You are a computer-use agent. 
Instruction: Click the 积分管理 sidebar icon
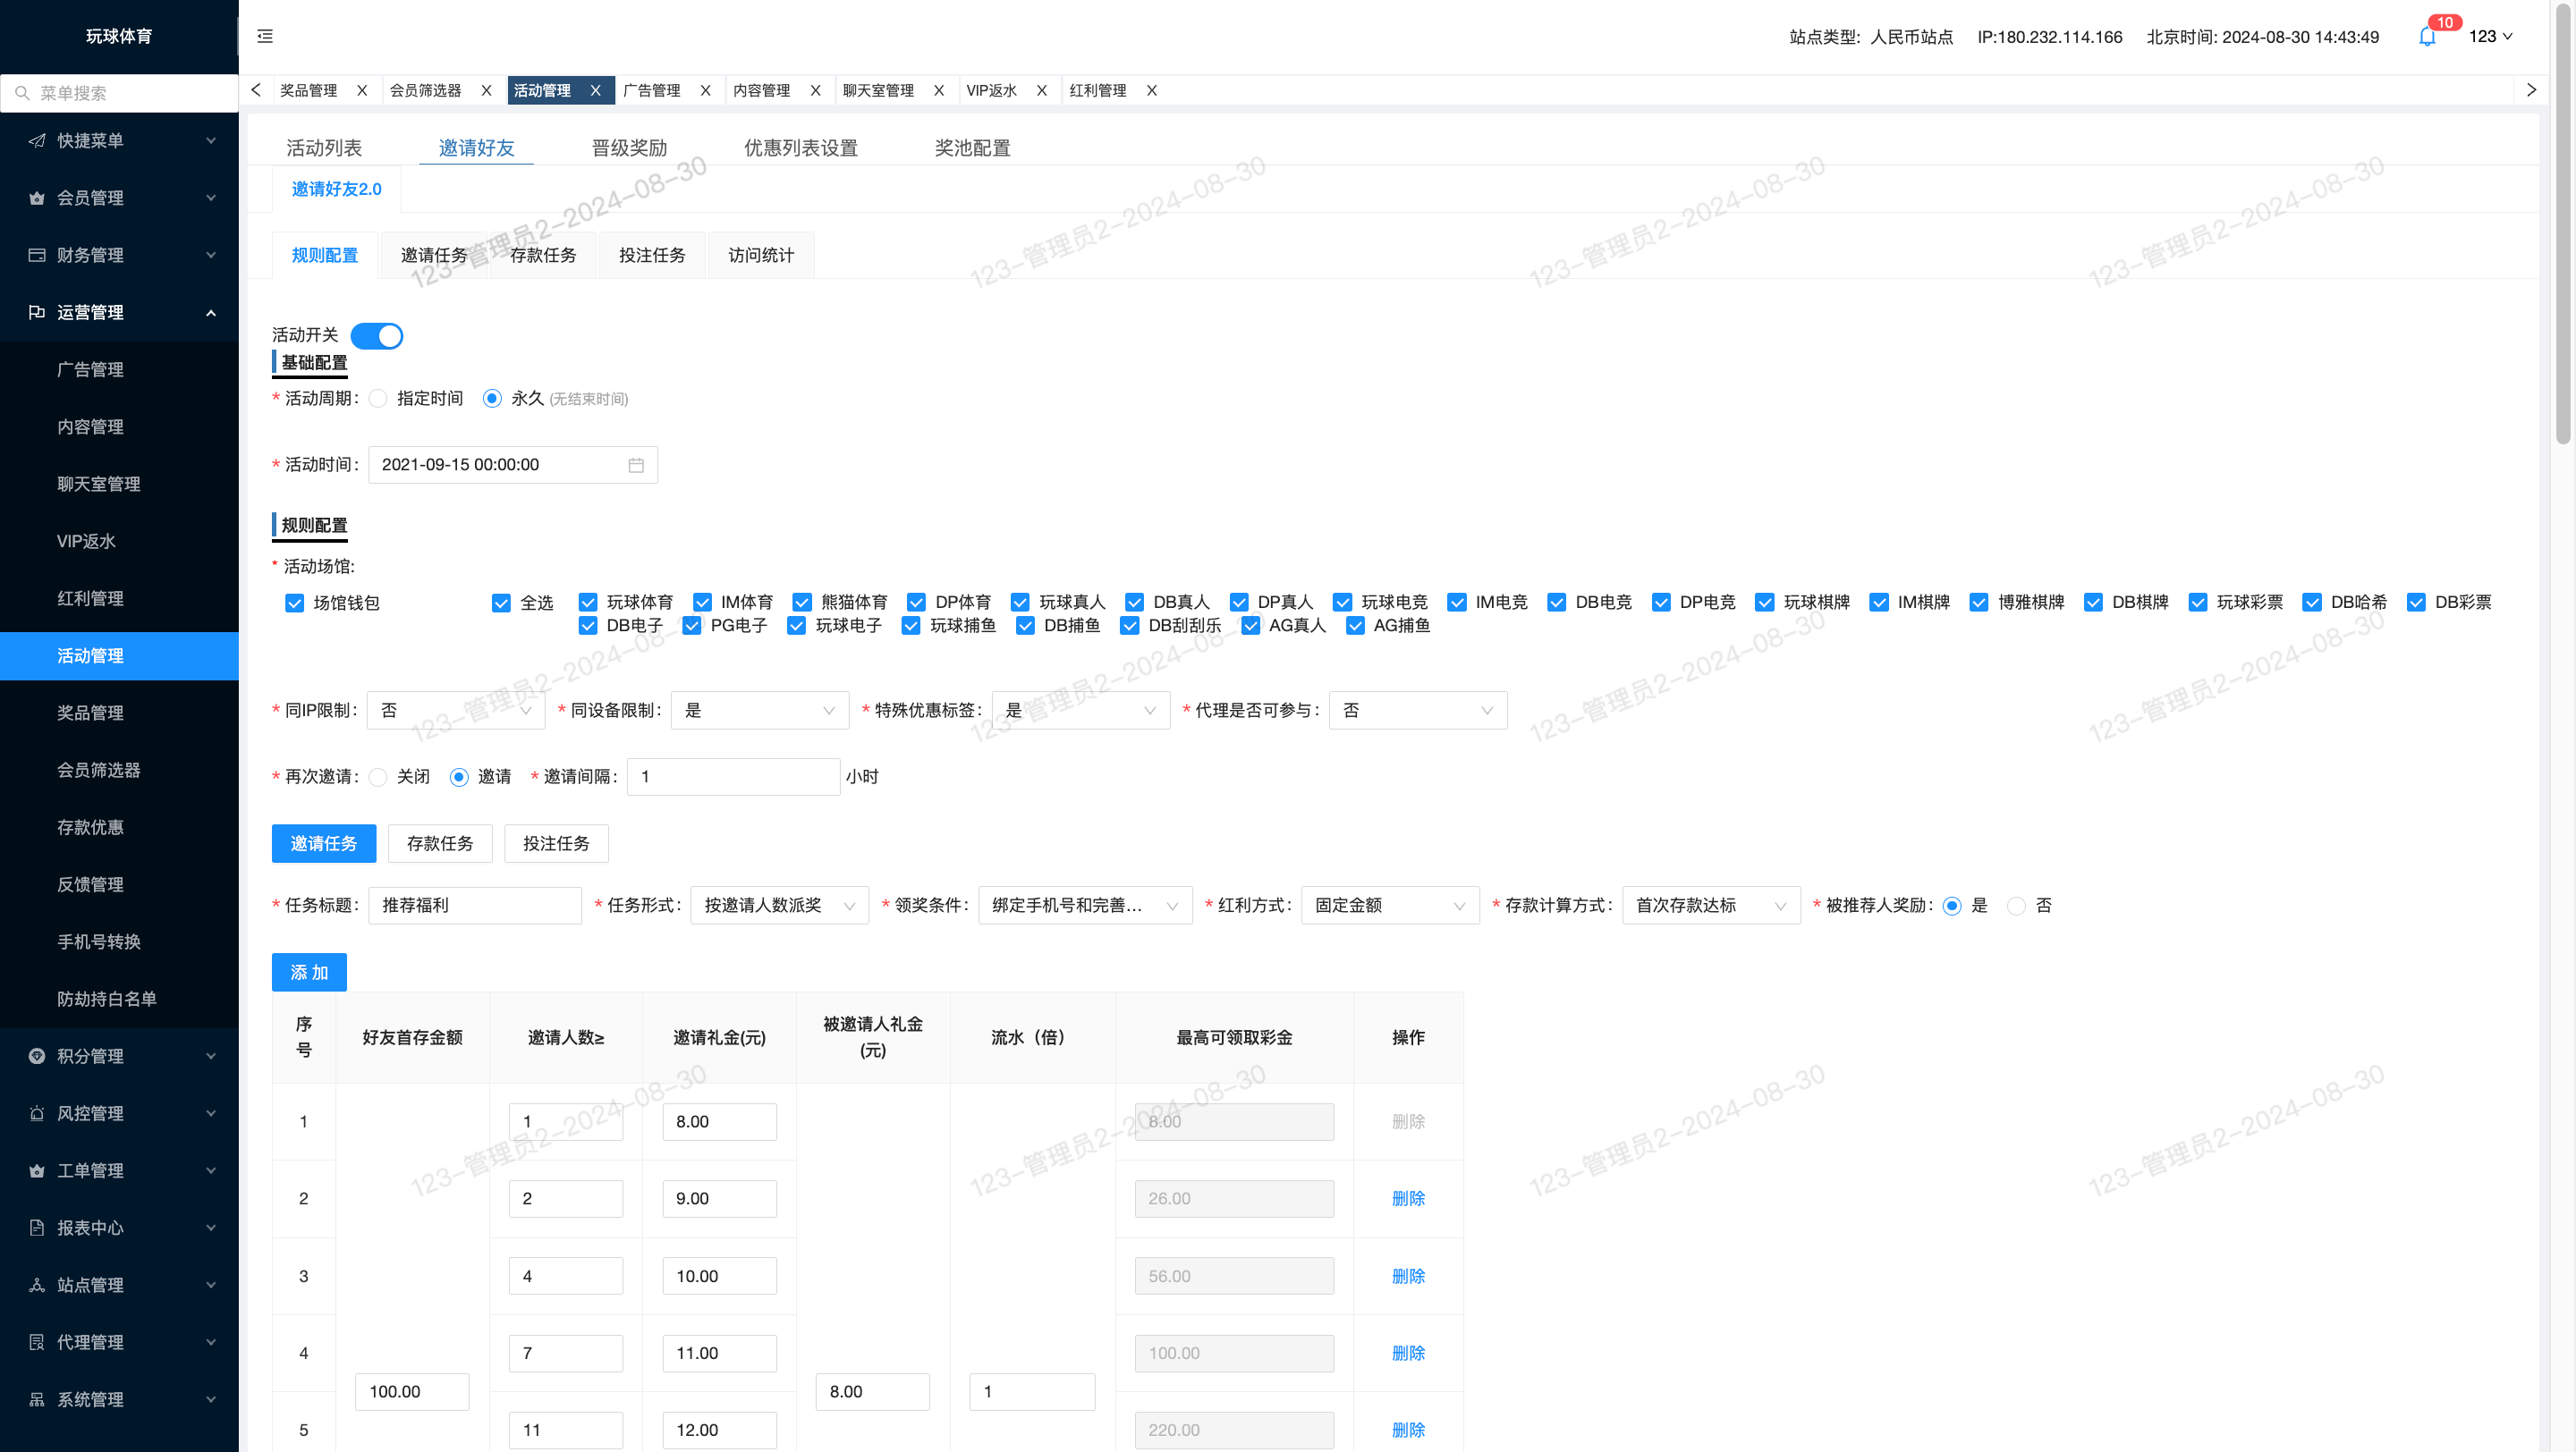[x=37, y=1056]
